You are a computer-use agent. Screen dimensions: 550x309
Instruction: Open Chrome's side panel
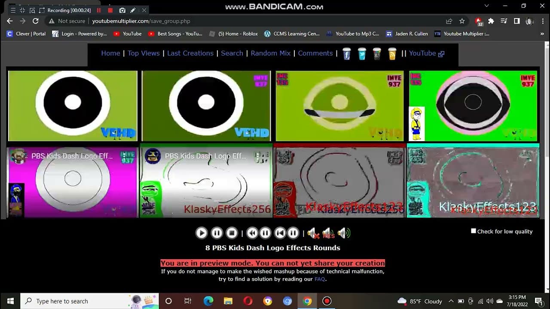click(x=517, y=21)
